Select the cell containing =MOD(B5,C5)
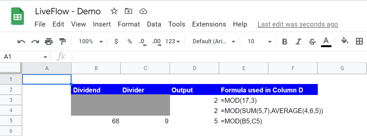The width and height of the screenshot is (367, 136). (244, 121)
